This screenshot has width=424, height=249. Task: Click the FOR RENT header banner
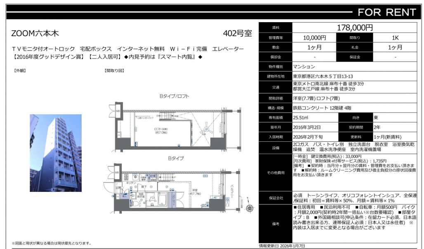[386, 12]
